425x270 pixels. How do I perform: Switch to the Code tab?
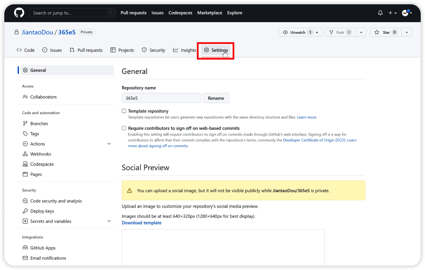click(26, 50)
